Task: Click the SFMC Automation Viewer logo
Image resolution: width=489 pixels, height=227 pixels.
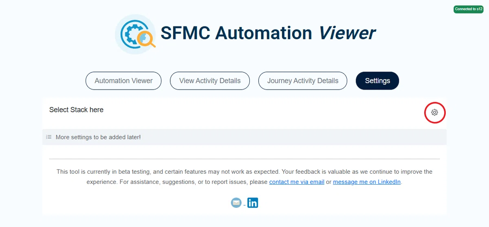Action: click(x=135, y=34)
